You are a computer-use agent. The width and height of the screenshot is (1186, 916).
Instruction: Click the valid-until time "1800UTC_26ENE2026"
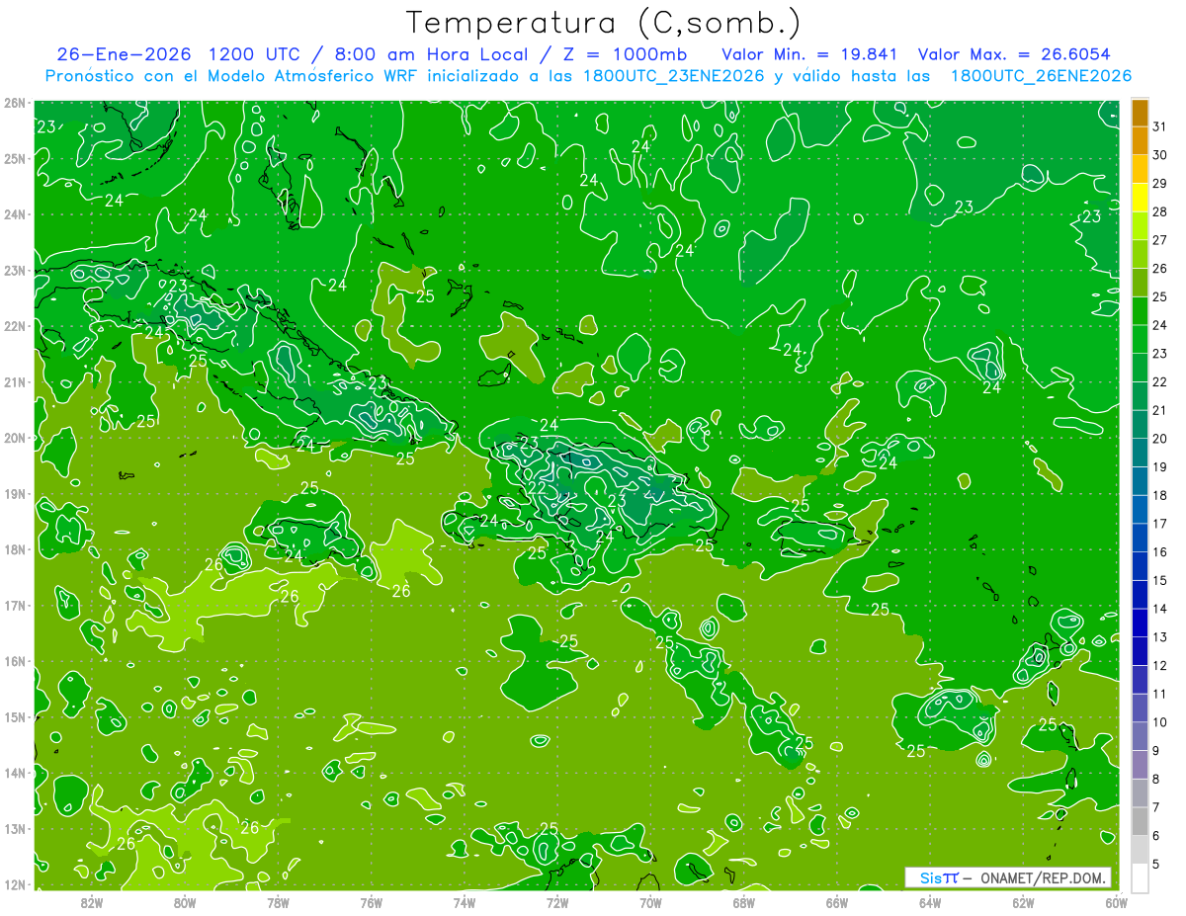pyautogui.click(x=1041, y=76)
